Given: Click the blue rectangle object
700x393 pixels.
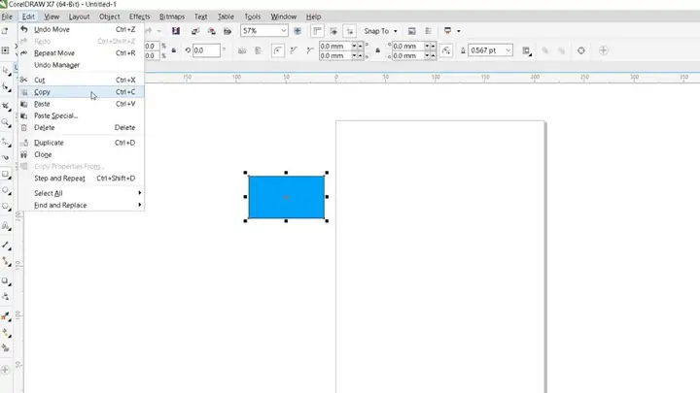Looking at the screenshot, I should pyautogui.click(x=286, y=197).
